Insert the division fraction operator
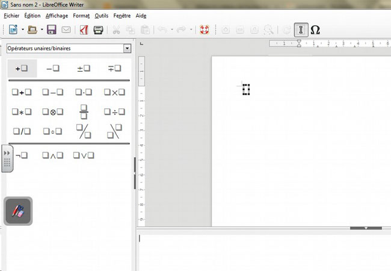This screenshot has height=271, width=391. [x=84, y=111]
